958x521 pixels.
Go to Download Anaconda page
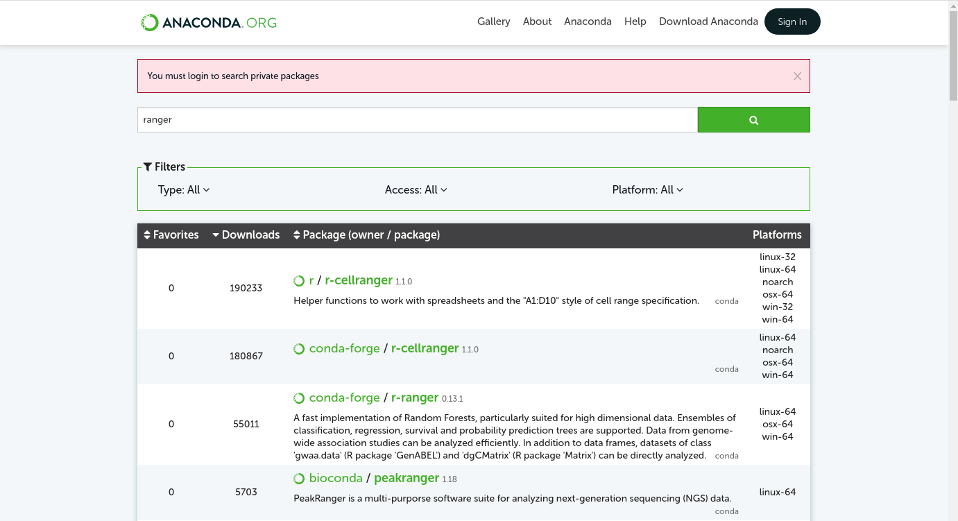click(708, 22)
